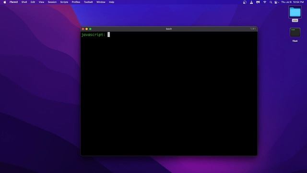
Task: Open the View menu
Action: click(41, 2)
